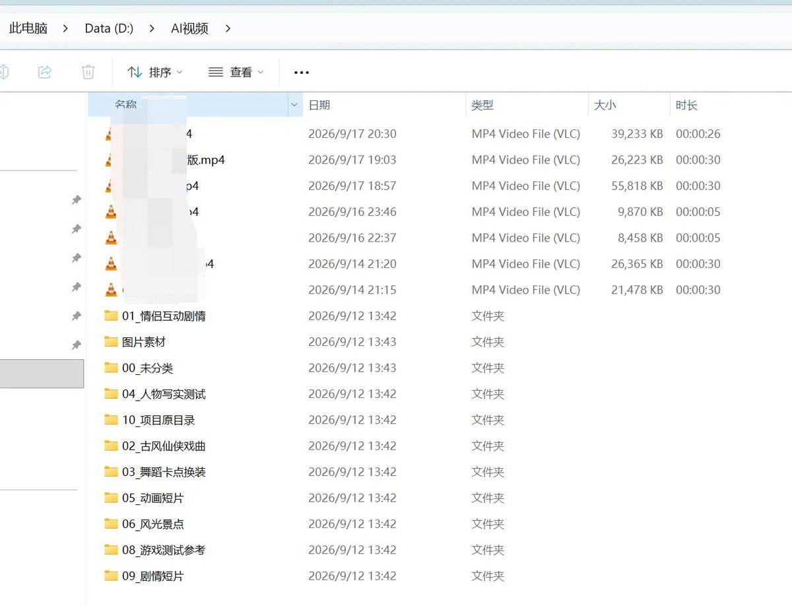The height and width of the screenshot is (606, 792).
Task: Click date 2026/9/17 20:30
Action: coord(352,134)
